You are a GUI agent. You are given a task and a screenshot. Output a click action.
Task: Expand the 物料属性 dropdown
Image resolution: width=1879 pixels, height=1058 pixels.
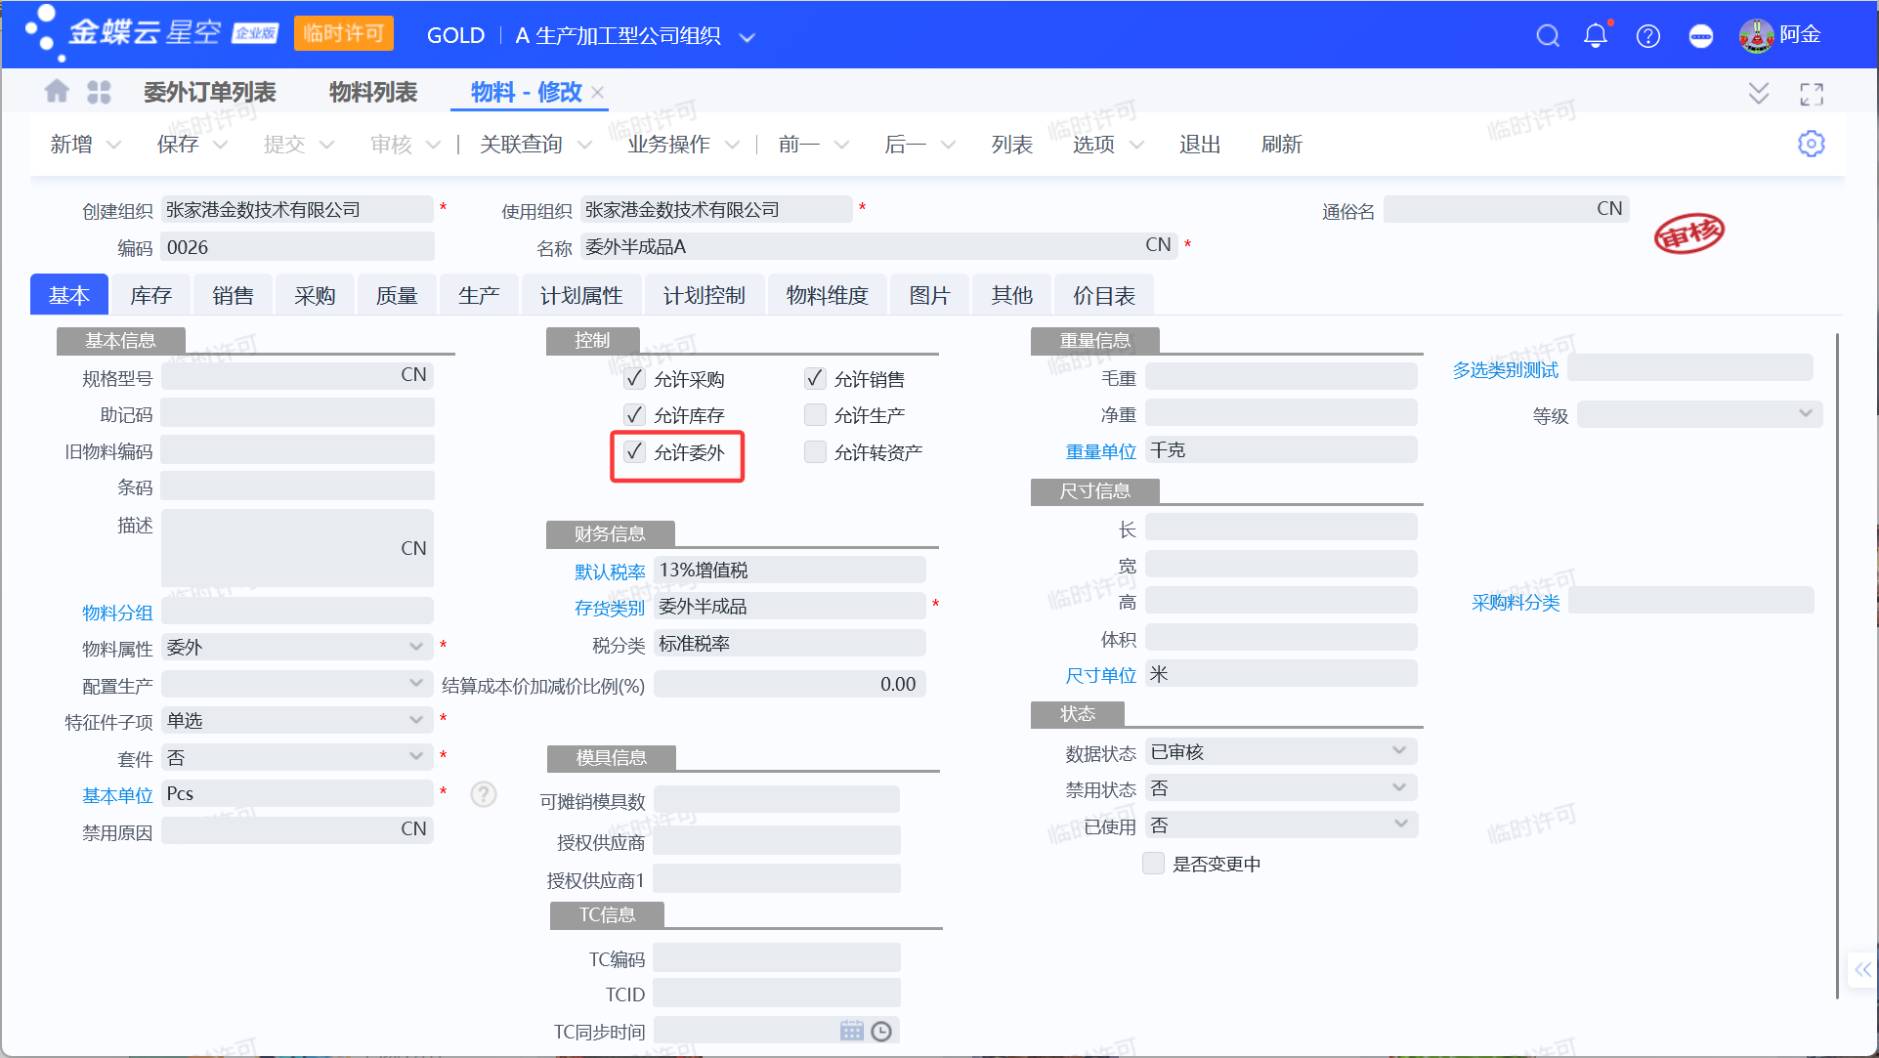(x=416, y=647)
